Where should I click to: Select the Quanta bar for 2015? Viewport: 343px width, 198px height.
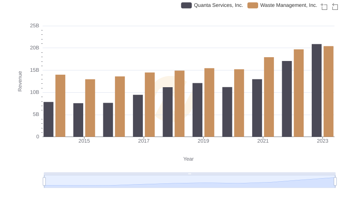(x=78, y=120)
